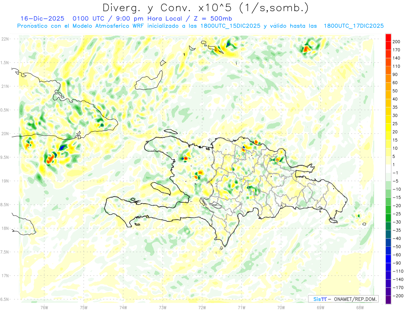This screenshot has width=404, height=312.
Task: Click the 8.5N latitude label
Action: 5,205
